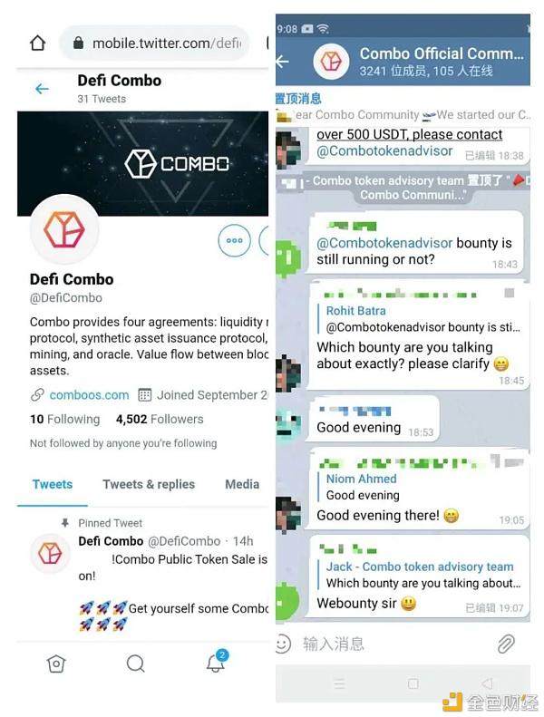544x717 pixels.
Task: Select the Tweets tab
Action: [53, 484]
